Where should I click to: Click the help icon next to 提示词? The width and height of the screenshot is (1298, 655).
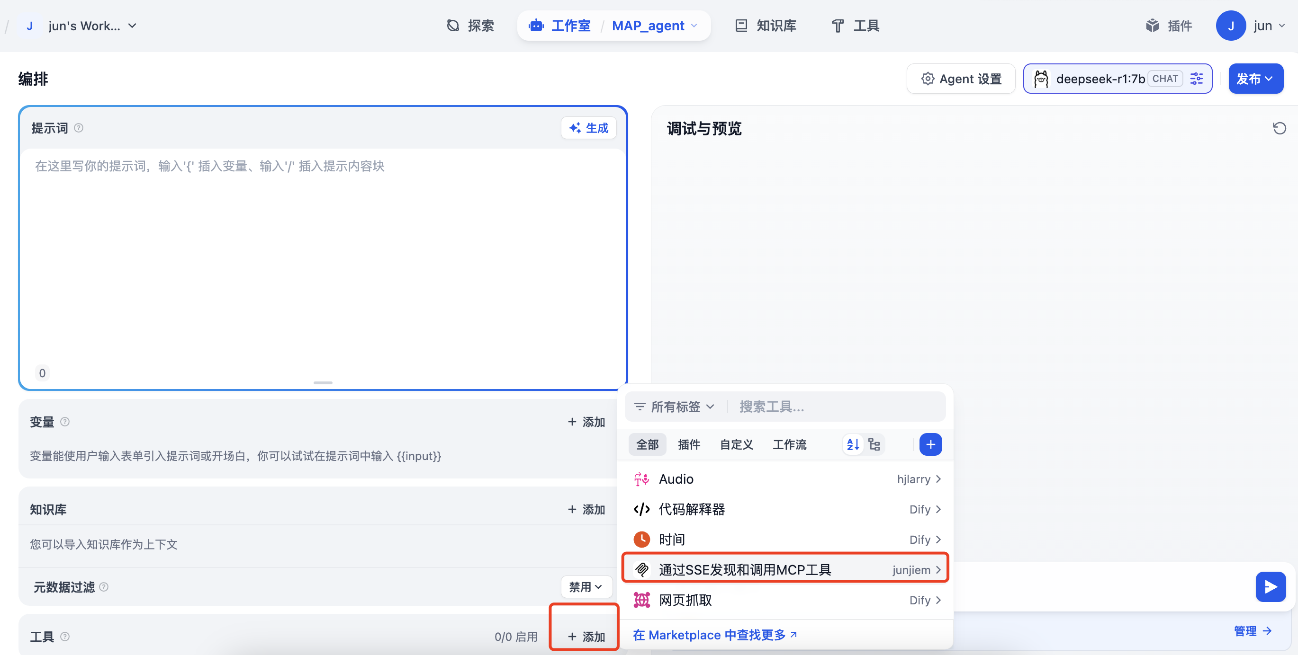point(79,128)
